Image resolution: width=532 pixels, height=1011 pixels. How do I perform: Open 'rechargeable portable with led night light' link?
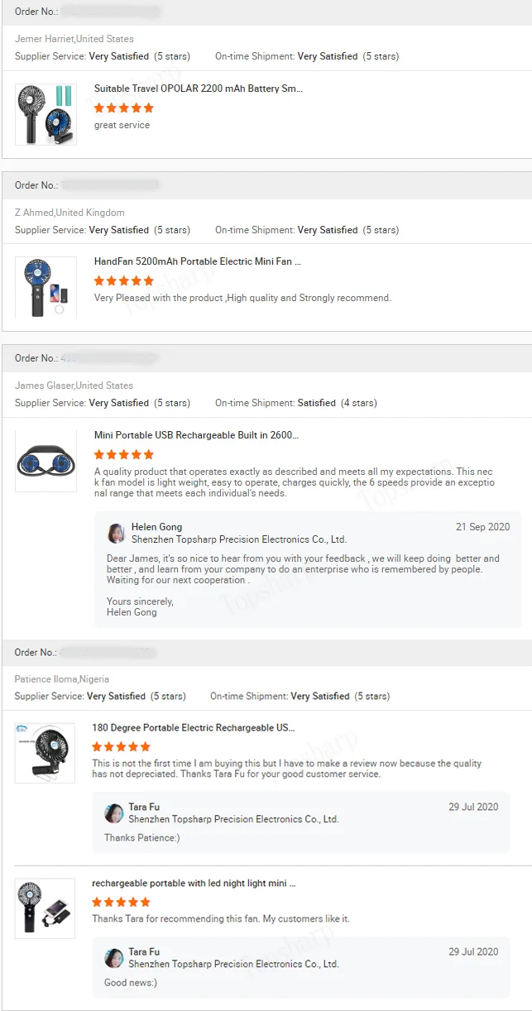click(194, 884)
